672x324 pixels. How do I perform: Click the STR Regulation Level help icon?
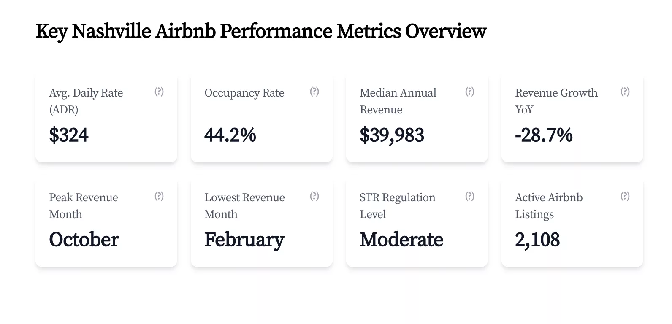469,196
